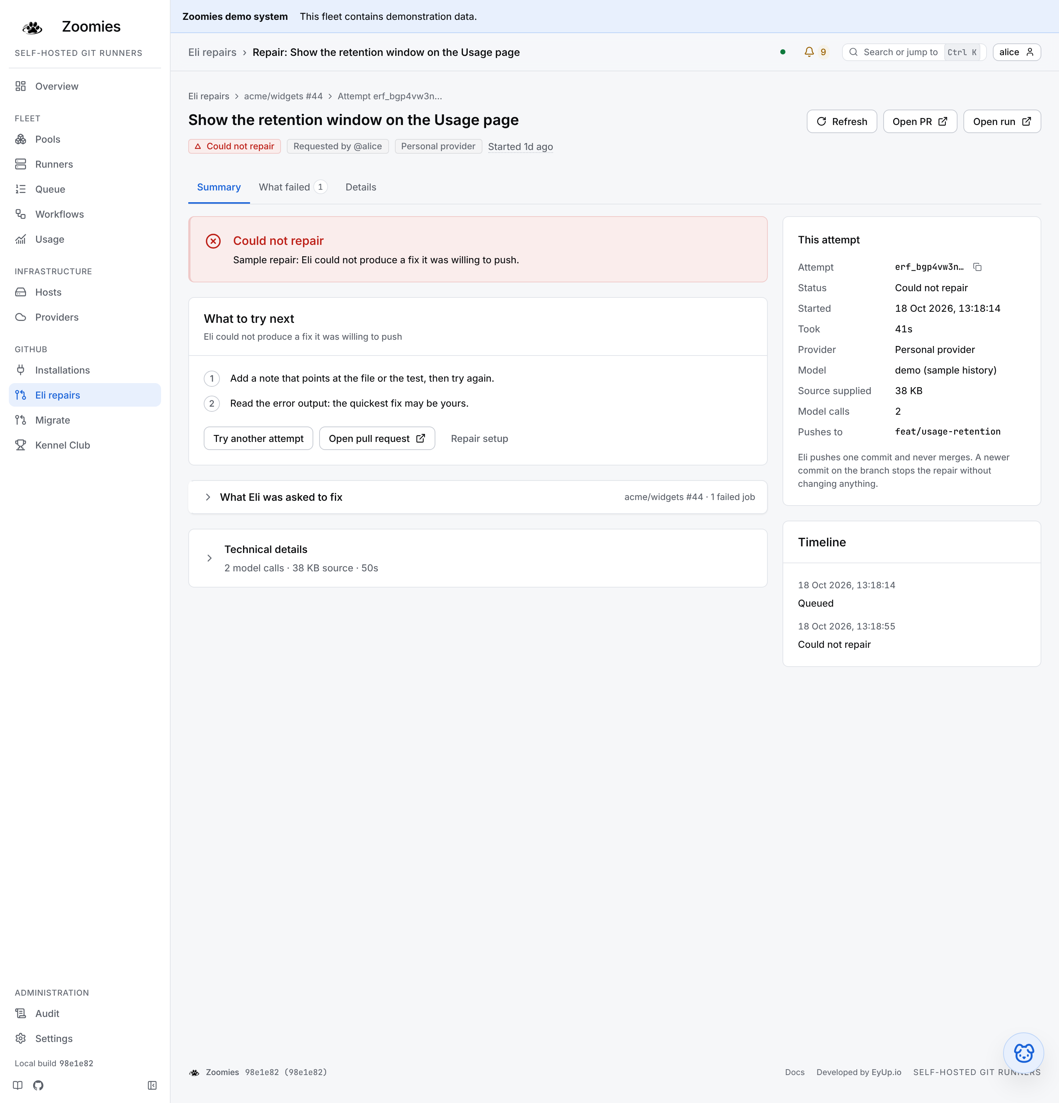Select Eli repairs in the sidebar
Screen dimensions: 1059x1103
(x=85, y=395)
